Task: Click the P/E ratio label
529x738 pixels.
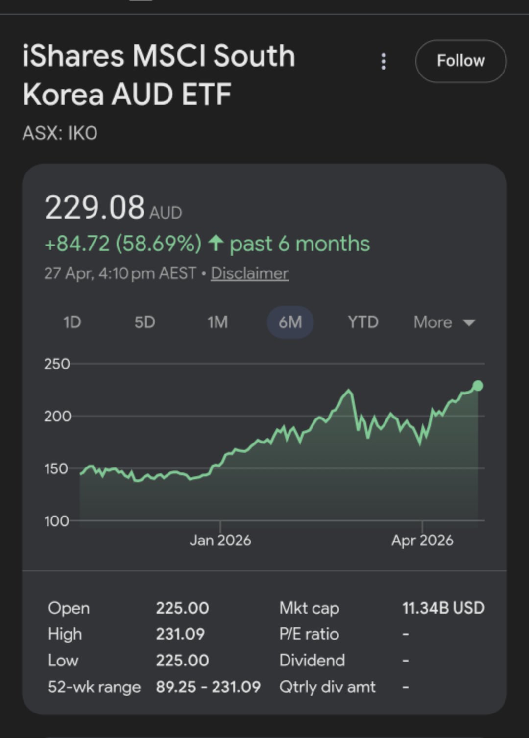Action: [x=309, y=634]
